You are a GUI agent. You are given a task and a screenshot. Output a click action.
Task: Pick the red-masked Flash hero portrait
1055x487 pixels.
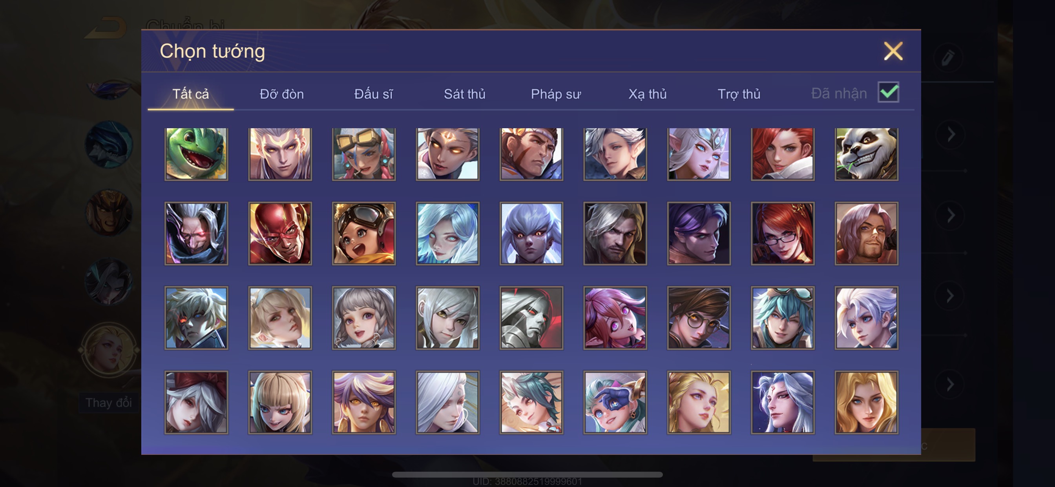(x=280, y=233)
